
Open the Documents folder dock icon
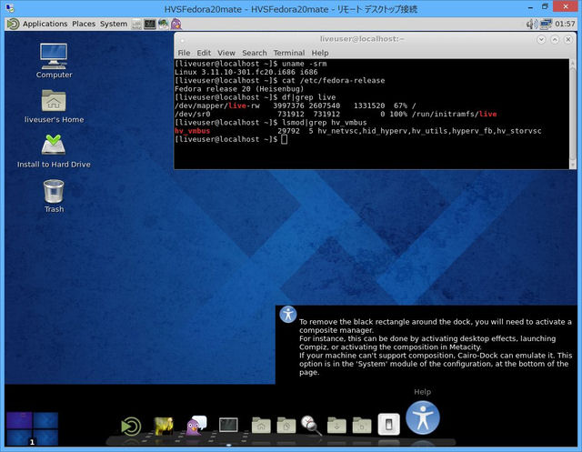[286, 425]
